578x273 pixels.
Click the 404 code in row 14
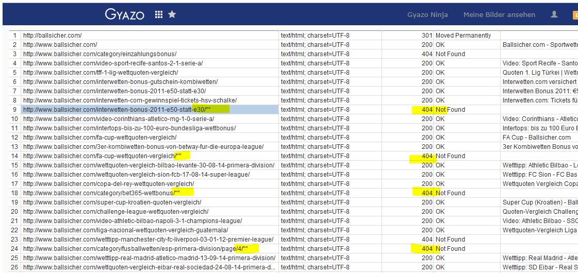(427, 156)
